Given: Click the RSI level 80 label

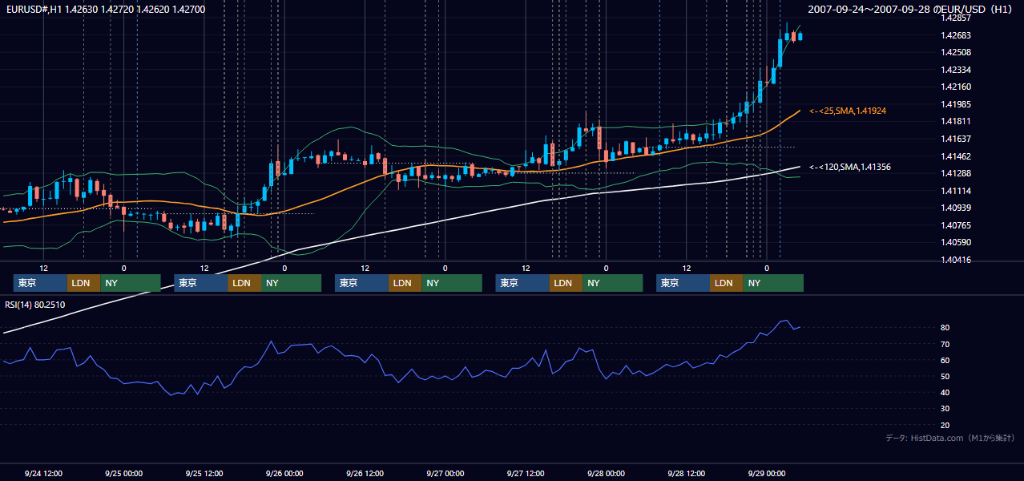Looking at the screenshot, I should pos(945,328).
